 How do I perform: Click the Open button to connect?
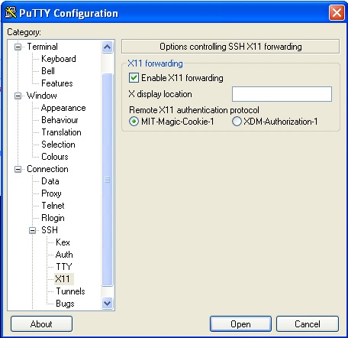tap(240, 324)
